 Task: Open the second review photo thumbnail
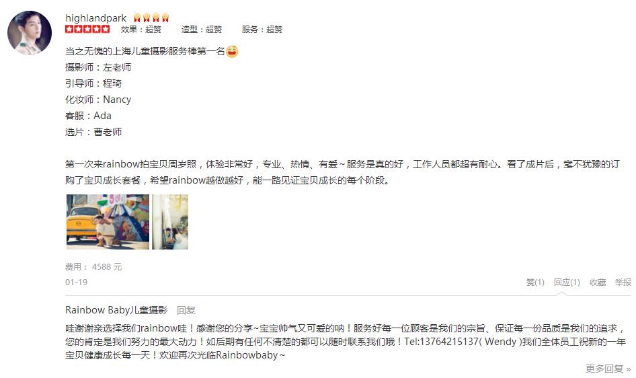(170, 222)
